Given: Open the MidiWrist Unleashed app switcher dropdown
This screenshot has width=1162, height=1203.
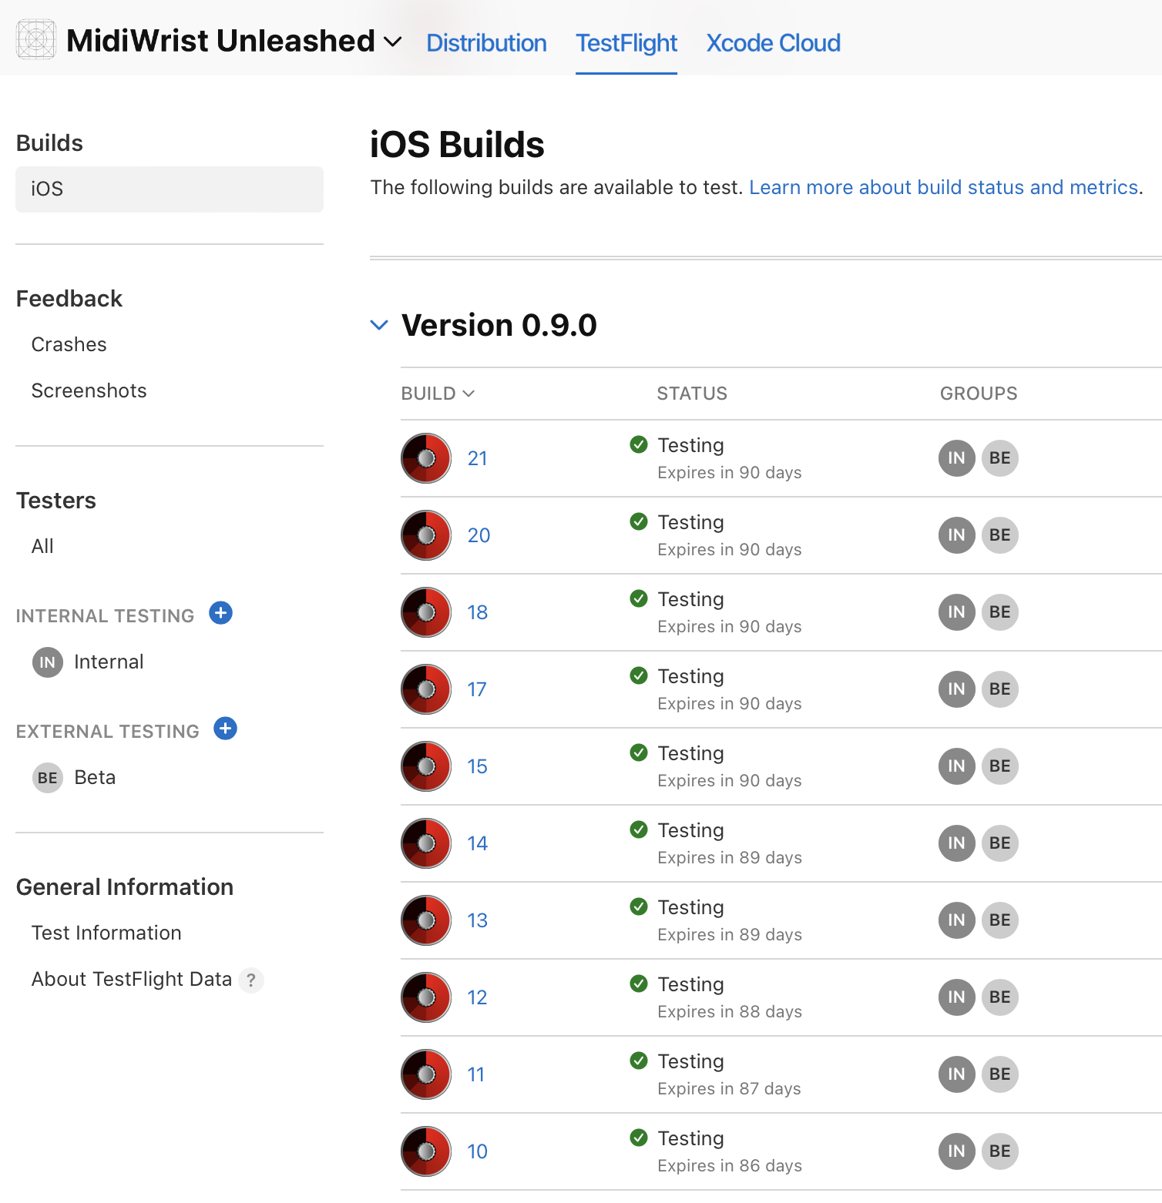Looking at the screenshot, I should click(393, 42).
